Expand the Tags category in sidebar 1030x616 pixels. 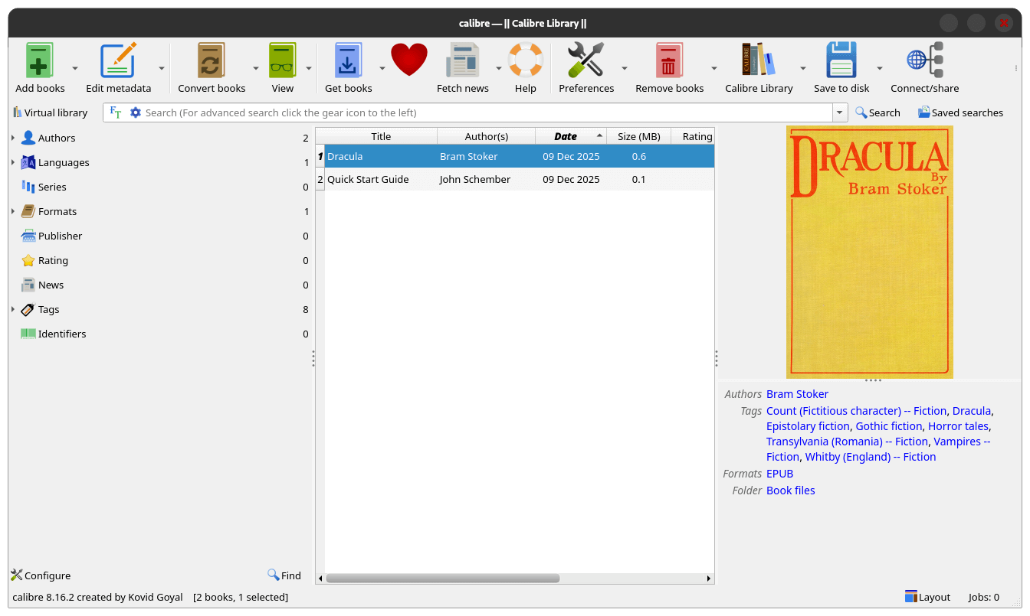[13, 310]
